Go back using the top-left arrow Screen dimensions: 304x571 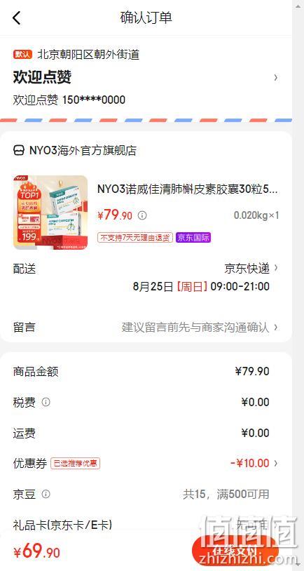[17, 18]
